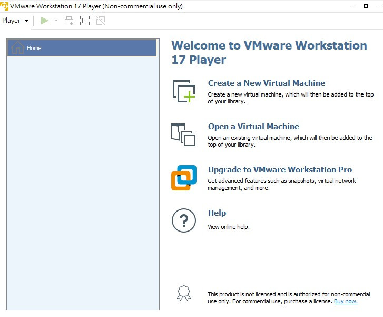383x317 pixels.
Task: Click the Create a New Virtual Machine icon
Action: 184,91
